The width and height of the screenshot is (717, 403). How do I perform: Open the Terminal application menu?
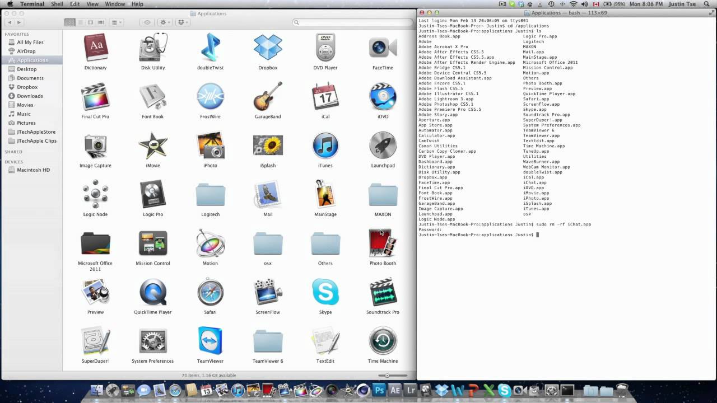tap(32, 4)
